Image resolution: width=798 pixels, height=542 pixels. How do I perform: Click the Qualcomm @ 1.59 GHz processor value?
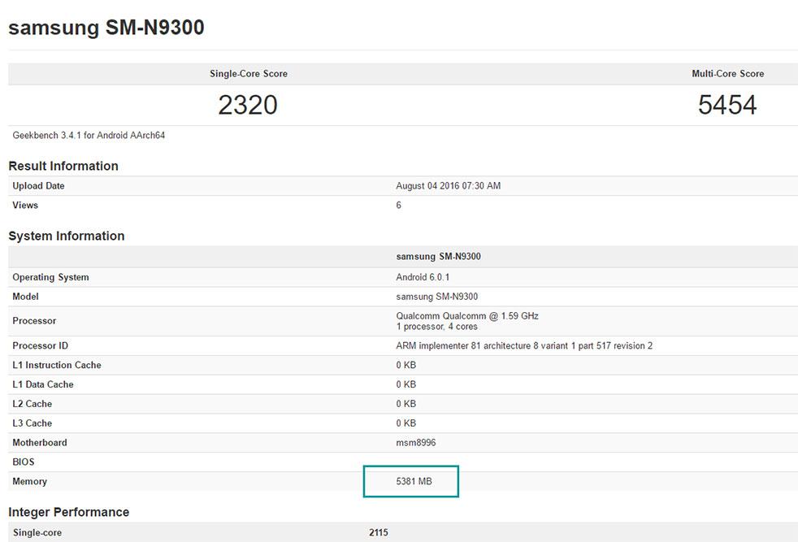pos(466,316)
